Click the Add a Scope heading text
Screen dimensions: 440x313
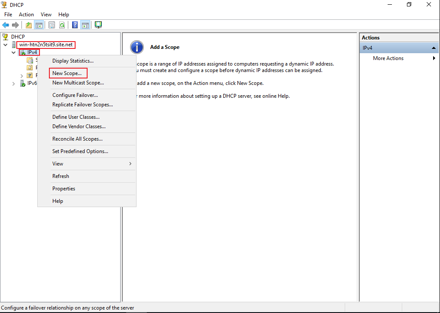click(x=165, y=47)
